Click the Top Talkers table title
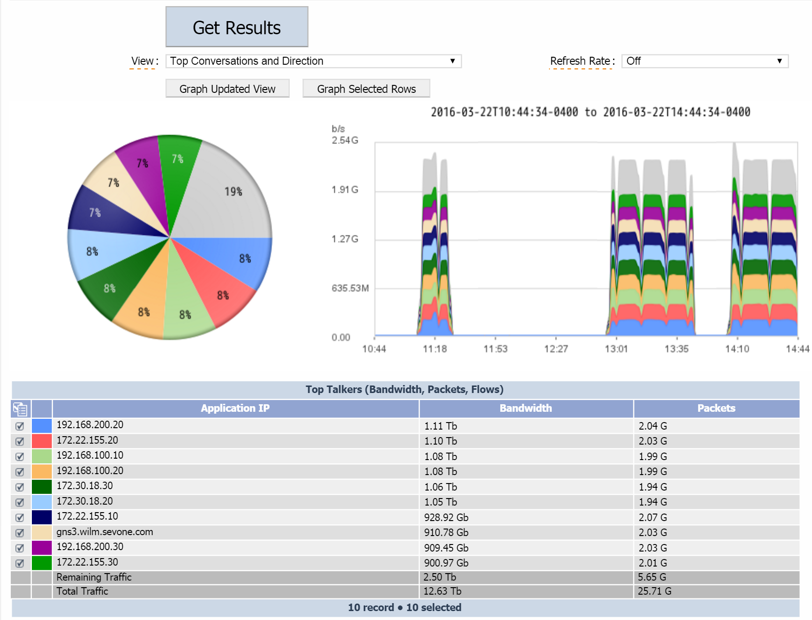812x620 pixels. [405, 390]
